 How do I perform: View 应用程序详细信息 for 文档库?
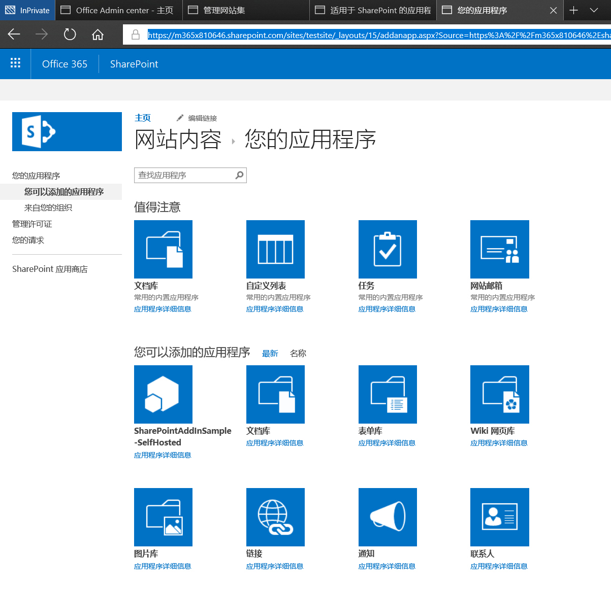[163, 308]
